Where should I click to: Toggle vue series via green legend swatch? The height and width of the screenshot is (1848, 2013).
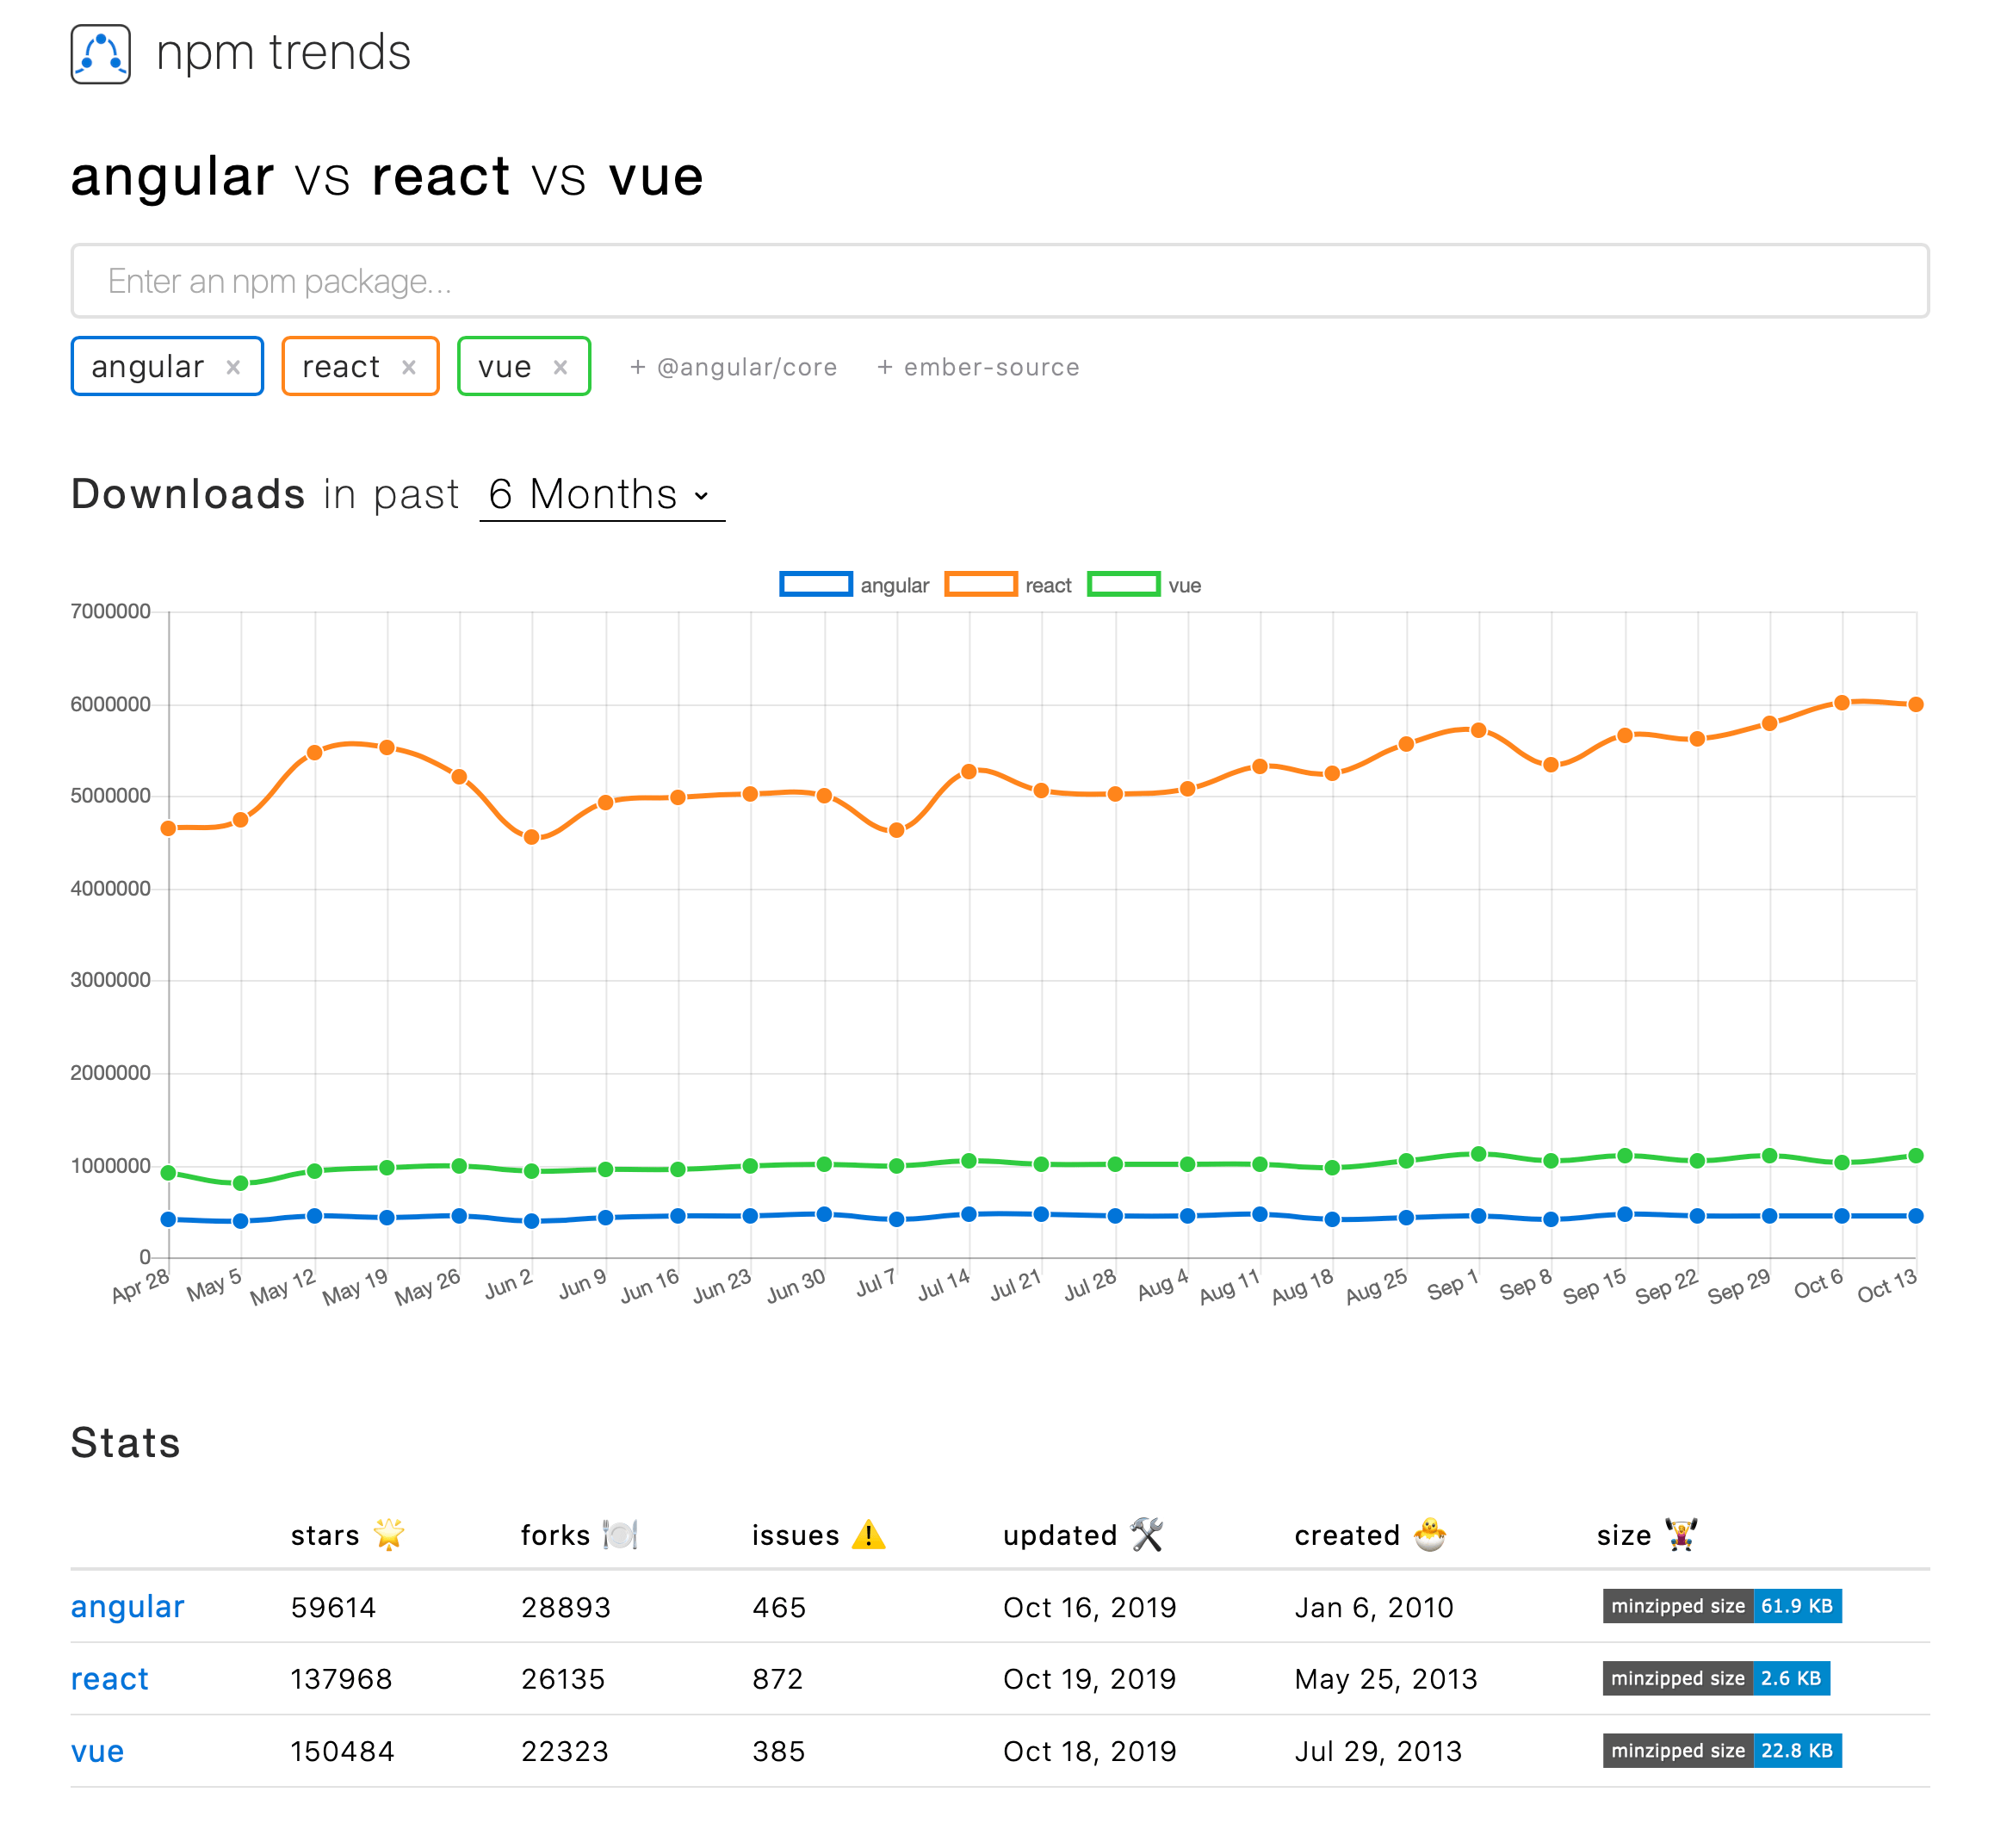[1124, 585]
